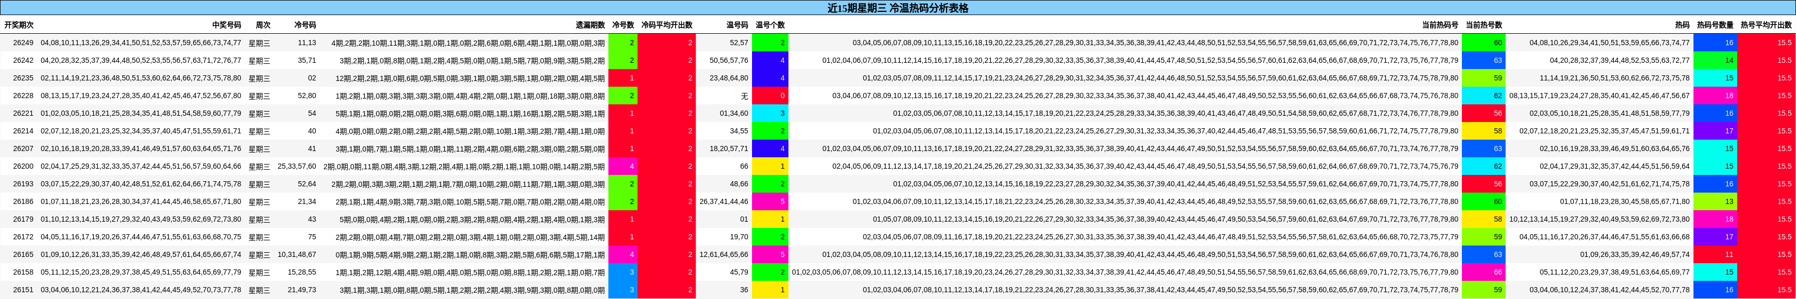
Task: Click the 温号码 column header
Action: pos(737,25)
